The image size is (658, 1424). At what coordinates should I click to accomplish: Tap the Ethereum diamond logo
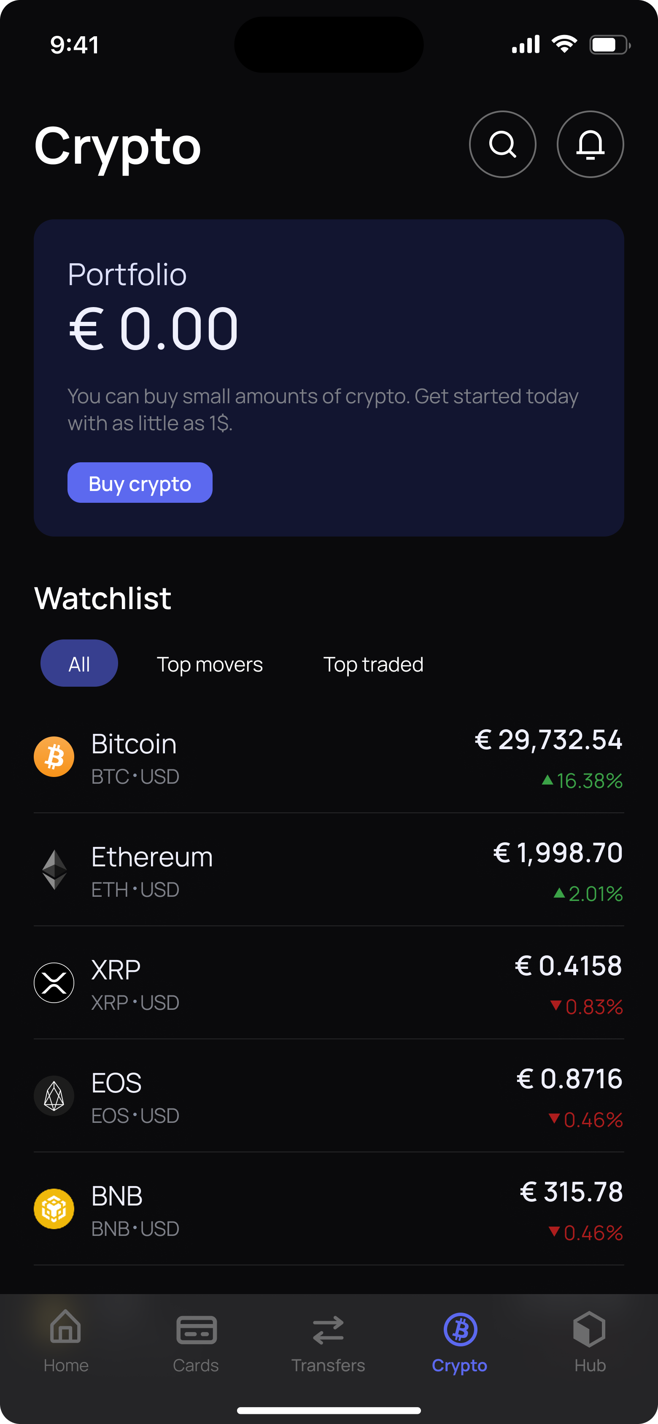54,870
